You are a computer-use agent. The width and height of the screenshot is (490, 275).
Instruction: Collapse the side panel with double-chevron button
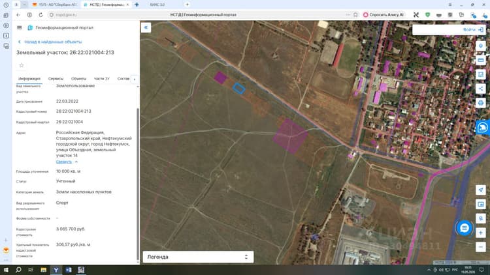coord(146,27)
